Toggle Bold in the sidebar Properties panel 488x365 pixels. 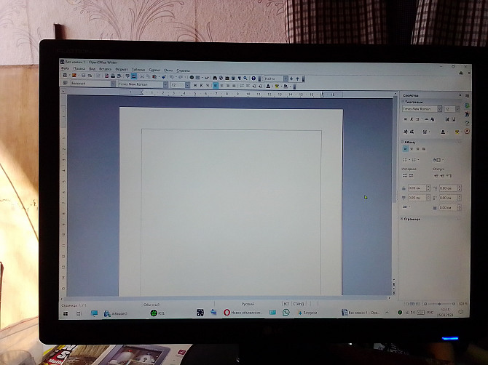(406, 119)
